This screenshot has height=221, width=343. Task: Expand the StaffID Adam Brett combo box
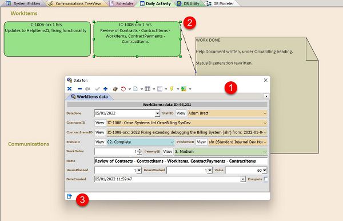[265, 113]
